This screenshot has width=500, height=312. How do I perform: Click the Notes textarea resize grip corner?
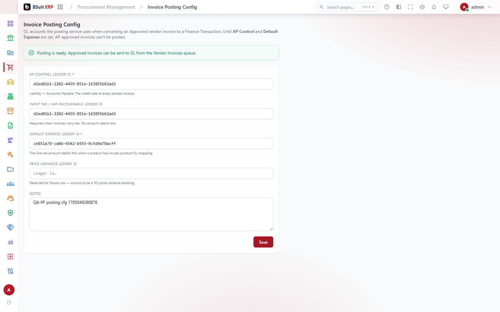[271, 228]
